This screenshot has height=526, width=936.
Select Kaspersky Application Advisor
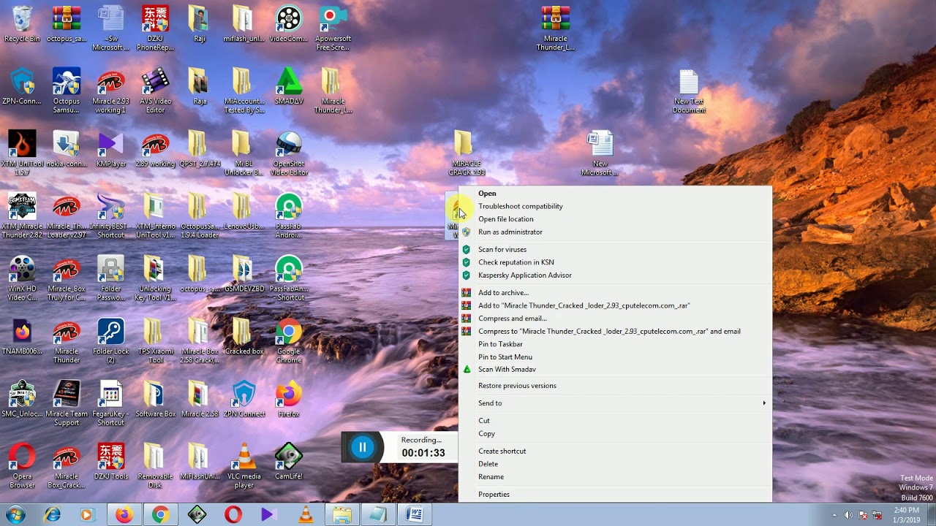[615, 275]
